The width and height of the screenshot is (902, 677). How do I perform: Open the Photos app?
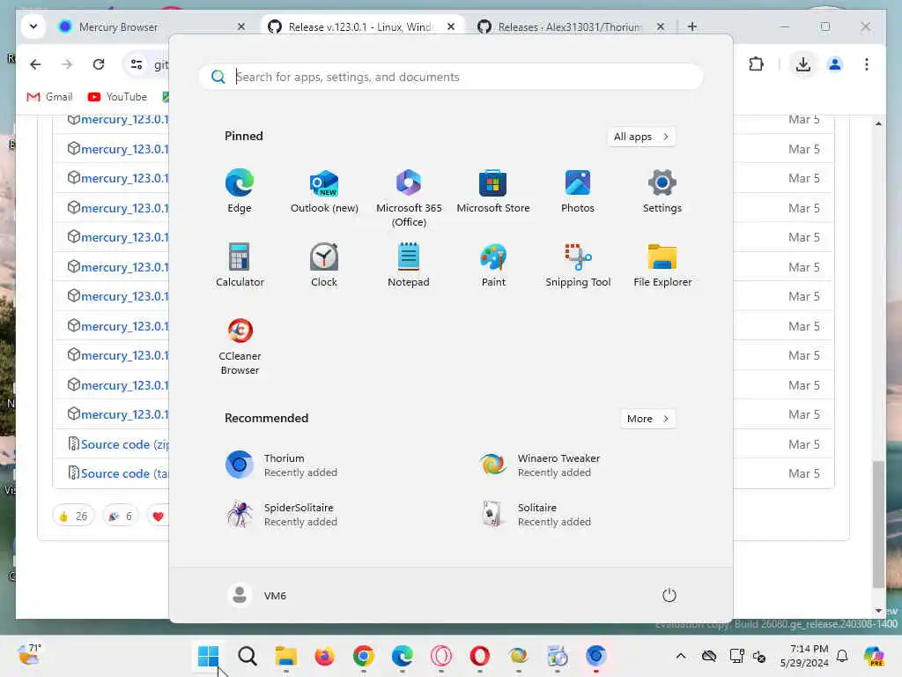point(578,191)
